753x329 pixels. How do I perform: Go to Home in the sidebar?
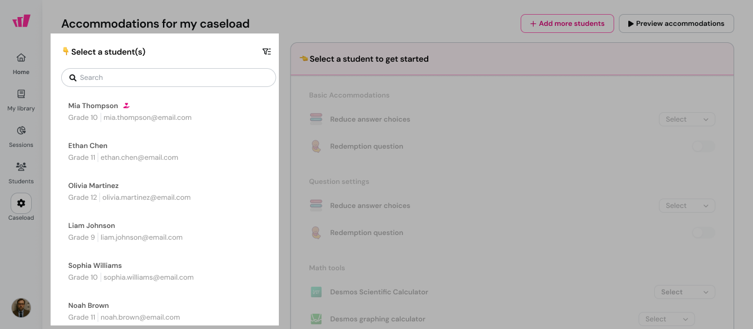point(21,63)
